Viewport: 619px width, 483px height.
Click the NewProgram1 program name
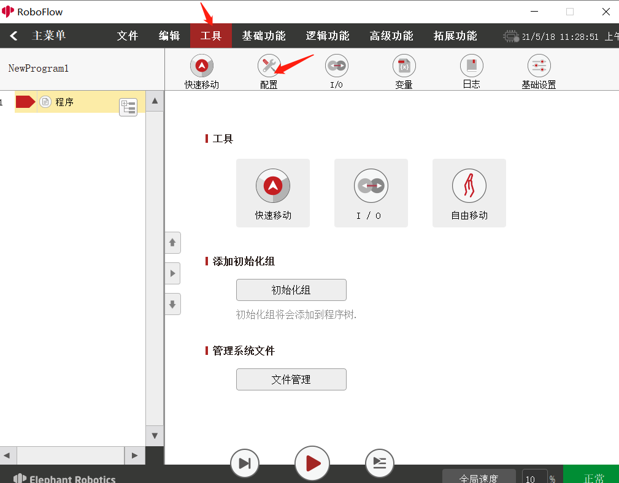point(38,69)
